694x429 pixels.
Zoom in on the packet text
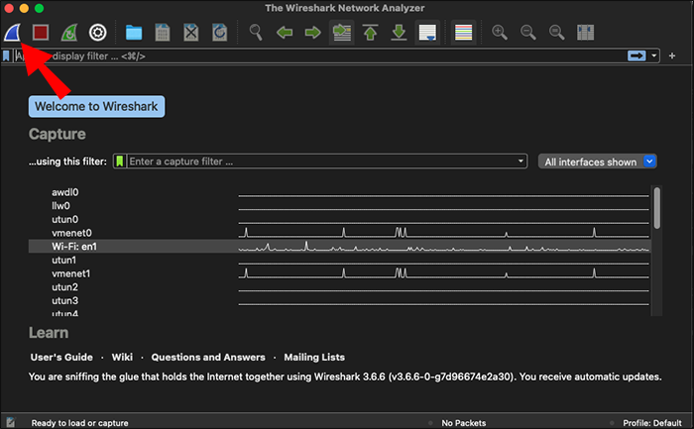[x=500, y=33]
